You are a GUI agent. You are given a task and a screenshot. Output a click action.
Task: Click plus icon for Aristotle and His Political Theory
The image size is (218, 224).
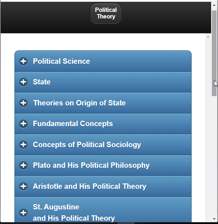coord(23,186)
